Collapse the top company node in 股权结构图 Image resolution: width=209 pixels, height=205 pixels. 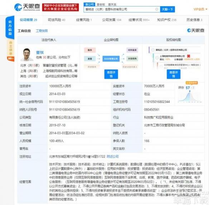tap(153, 50)
